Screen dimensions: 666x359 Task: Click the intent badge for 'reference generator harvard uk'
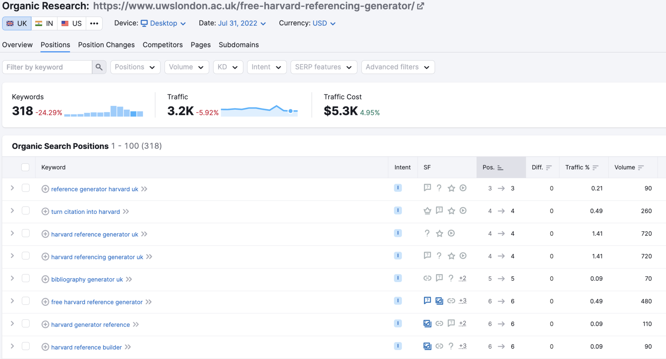point(398,188)
